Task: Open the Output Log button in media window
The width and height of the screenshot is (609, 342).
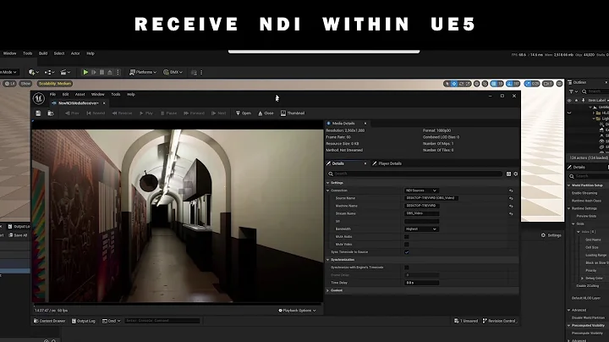Action: pyautogui.click(x=84, y=321)
